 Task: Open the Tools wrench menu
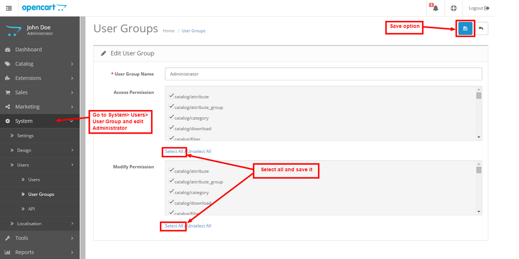(x=21, y=238)
